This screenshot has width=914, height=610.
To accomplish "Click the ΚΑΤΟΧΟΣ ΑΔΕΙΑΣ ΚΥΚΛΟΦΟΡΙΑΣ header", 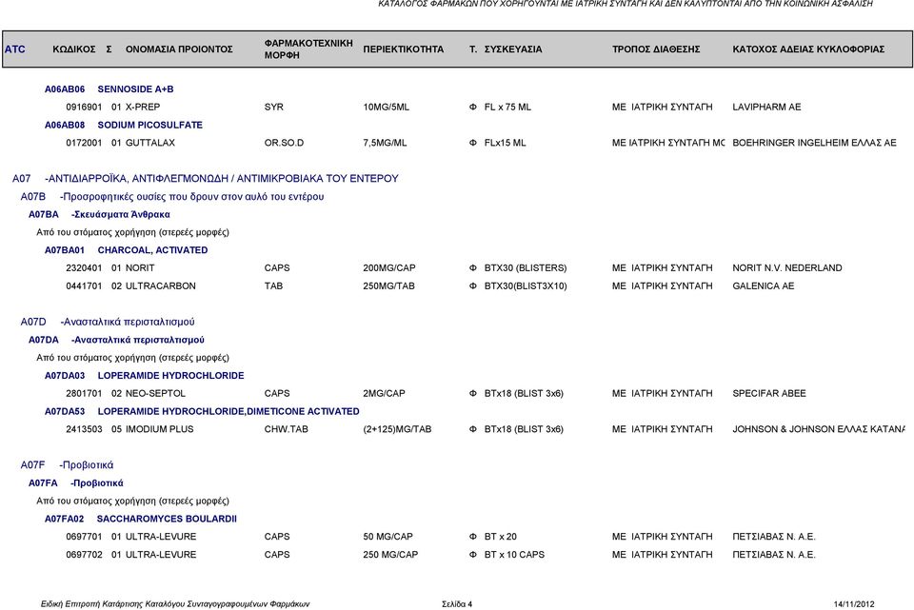I will click(x=808, y=49).
